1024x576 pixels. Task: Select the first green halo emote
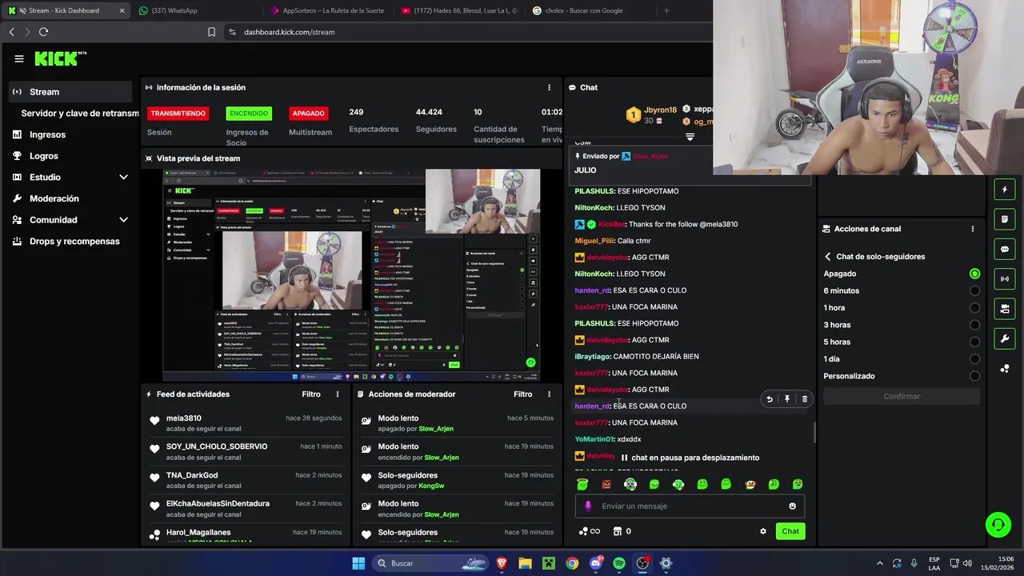tap(582, 484)
